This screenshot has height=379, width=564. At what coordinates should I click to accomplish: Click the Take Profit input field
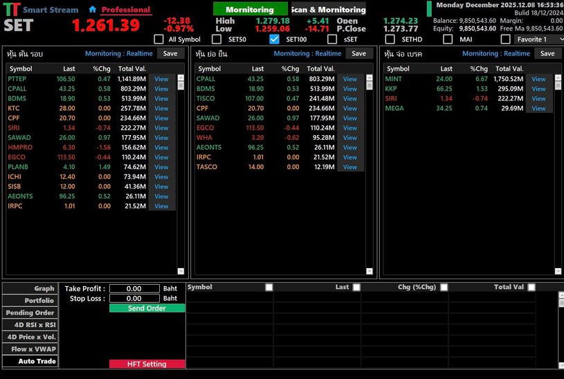[x=134, y=289]
